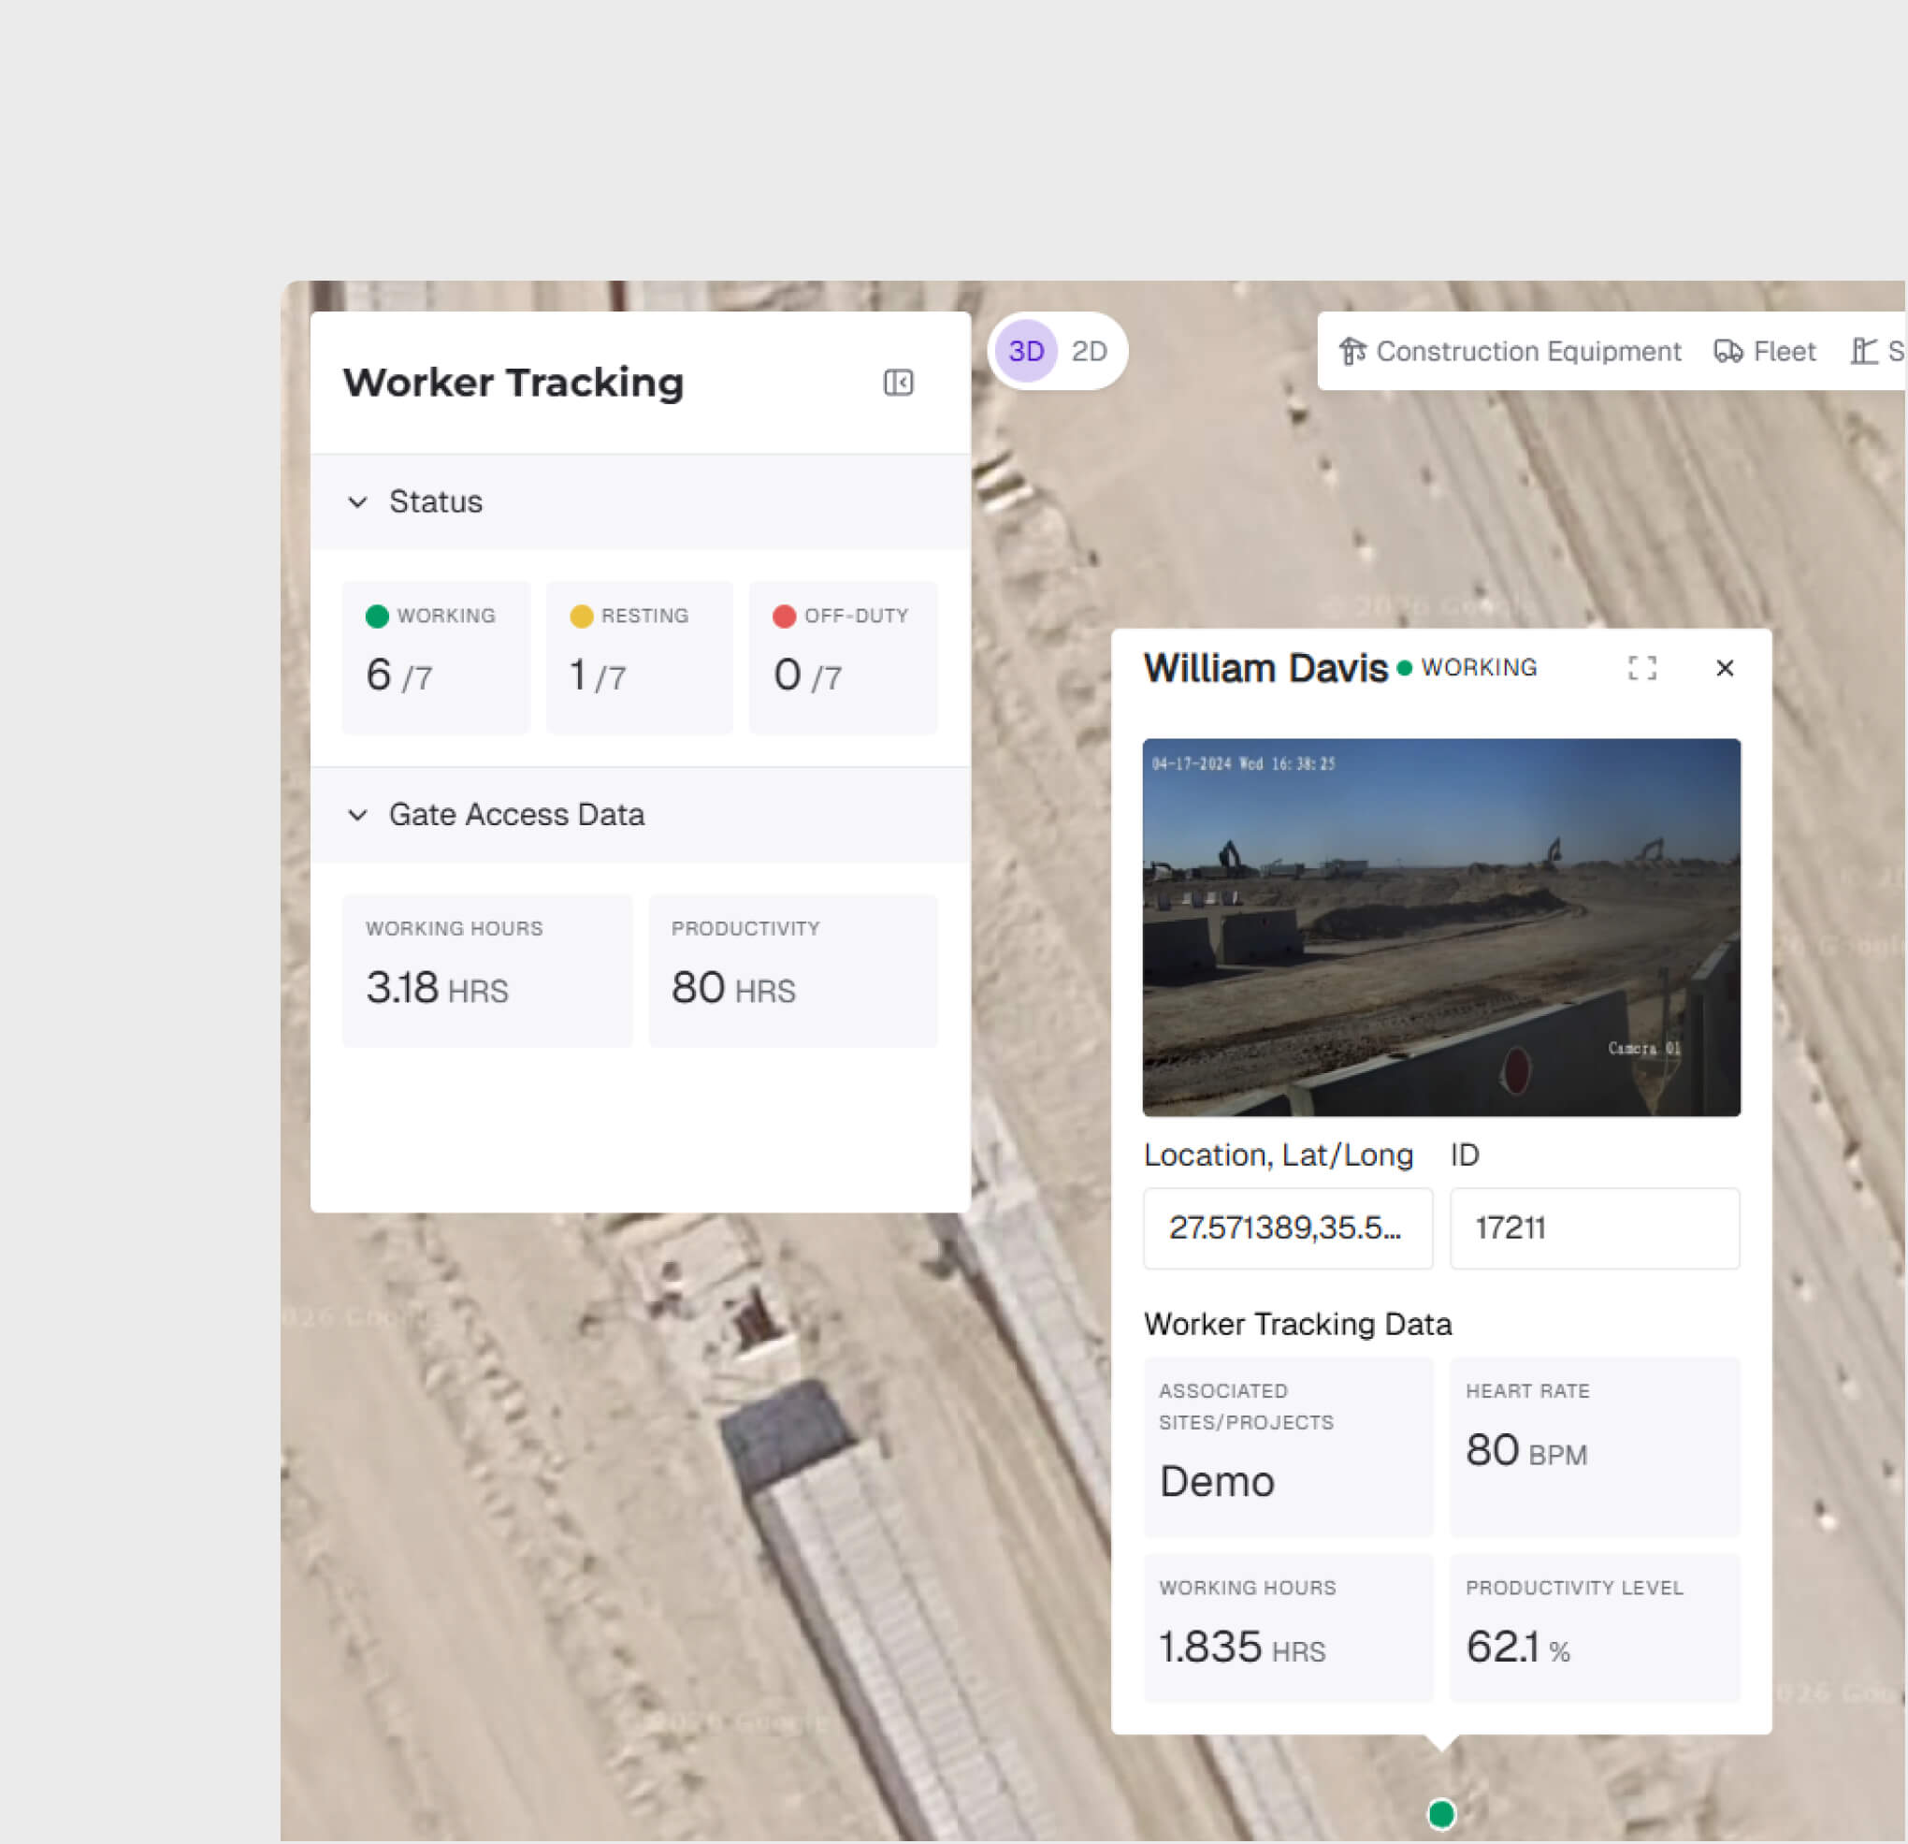Enable the 3D map view

pyautogui.click(x=1026, y=351)
